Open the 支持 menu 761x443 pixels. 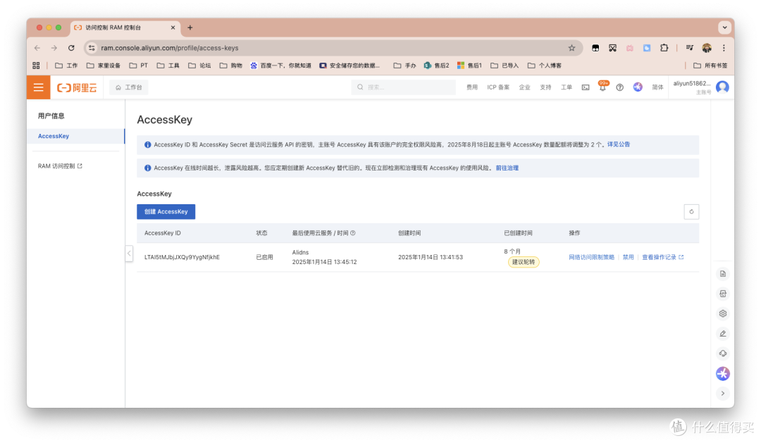[x=545, y=87]
